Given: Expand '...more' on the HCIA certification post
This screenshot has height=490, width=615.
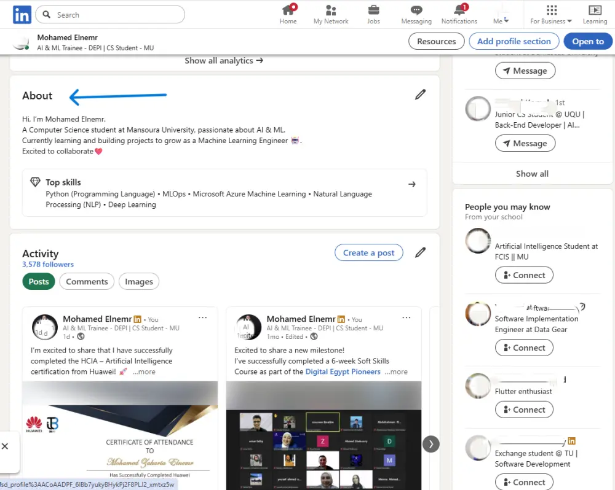Looking at the screenshot, I should (x=145, y=371).
